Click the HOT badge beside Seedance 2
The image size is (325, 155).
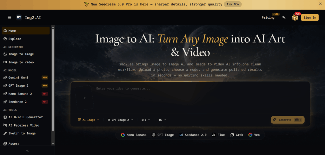45,102
